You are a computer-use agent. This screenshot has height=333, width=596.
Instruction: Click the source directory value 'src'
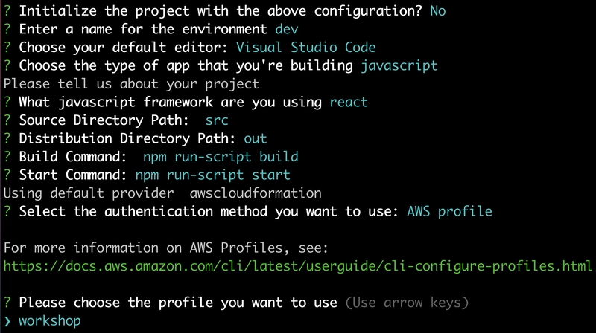tap(217, 120)
